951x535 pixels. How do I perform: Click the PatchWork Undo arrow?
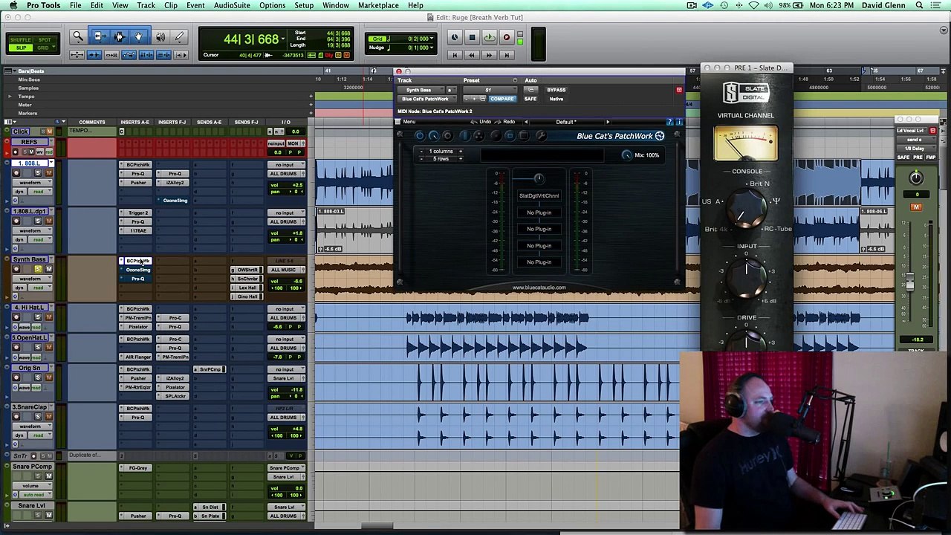click(x=475, y=122)
